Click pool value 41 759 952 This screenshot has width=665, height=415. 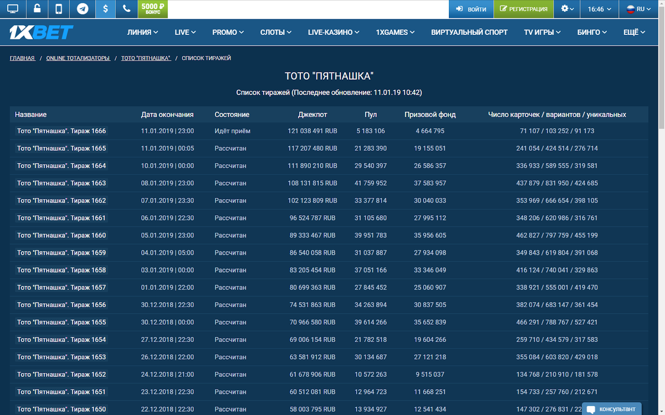pyautogui.click(x=371, y=183)
